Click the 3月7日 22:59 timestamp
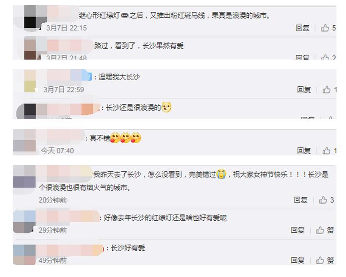Image resolution: width=346 pixels, height=277 pixels. [64, 90]
